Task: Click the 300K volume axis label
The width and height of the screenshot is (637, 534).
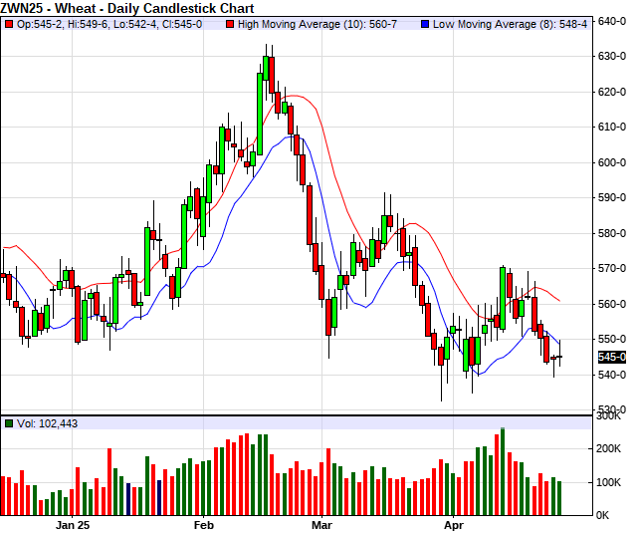Action: (x=609, y=416)
